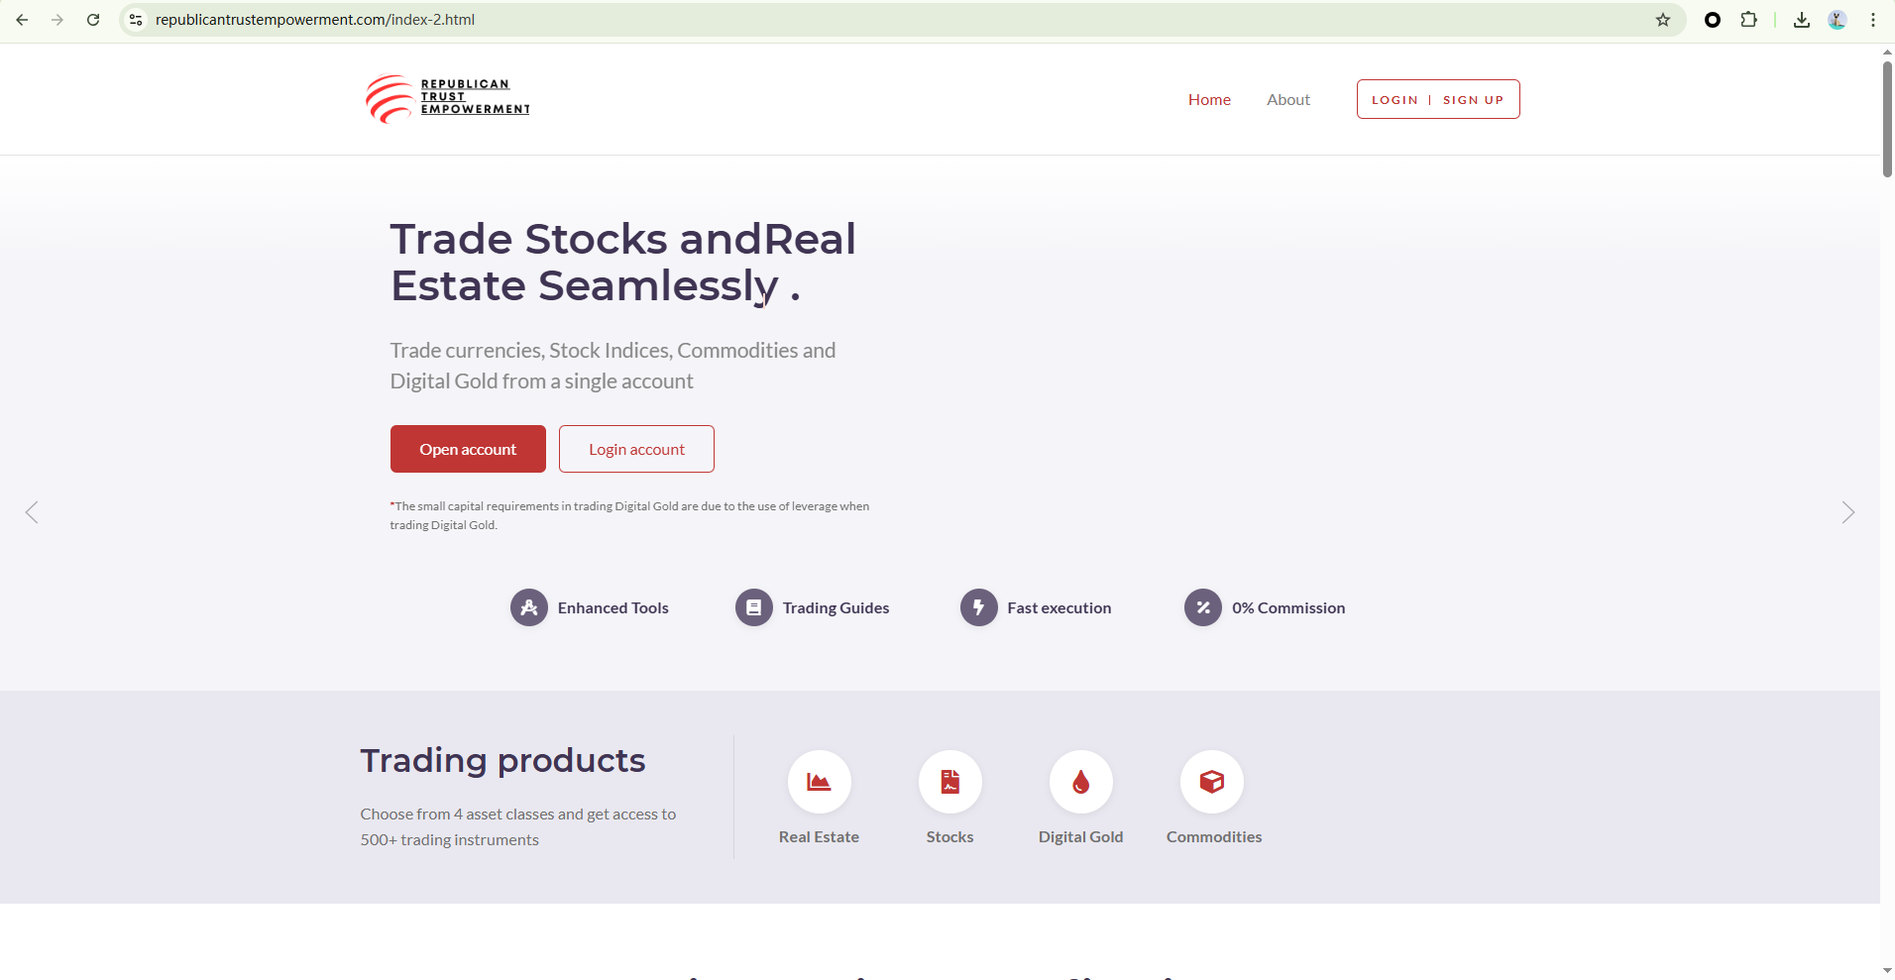Bookmark this page with star icon
1895x980 pixels.
point(1663,20)
